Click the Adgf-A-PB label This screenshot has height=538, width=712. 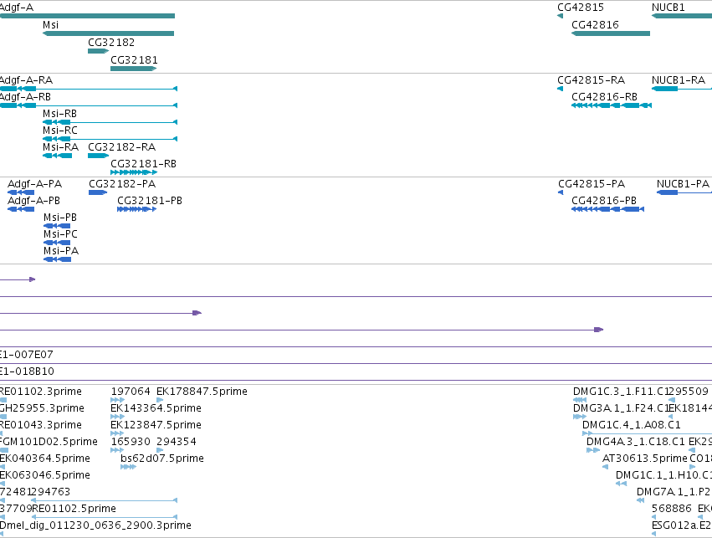tap(33, 201)
